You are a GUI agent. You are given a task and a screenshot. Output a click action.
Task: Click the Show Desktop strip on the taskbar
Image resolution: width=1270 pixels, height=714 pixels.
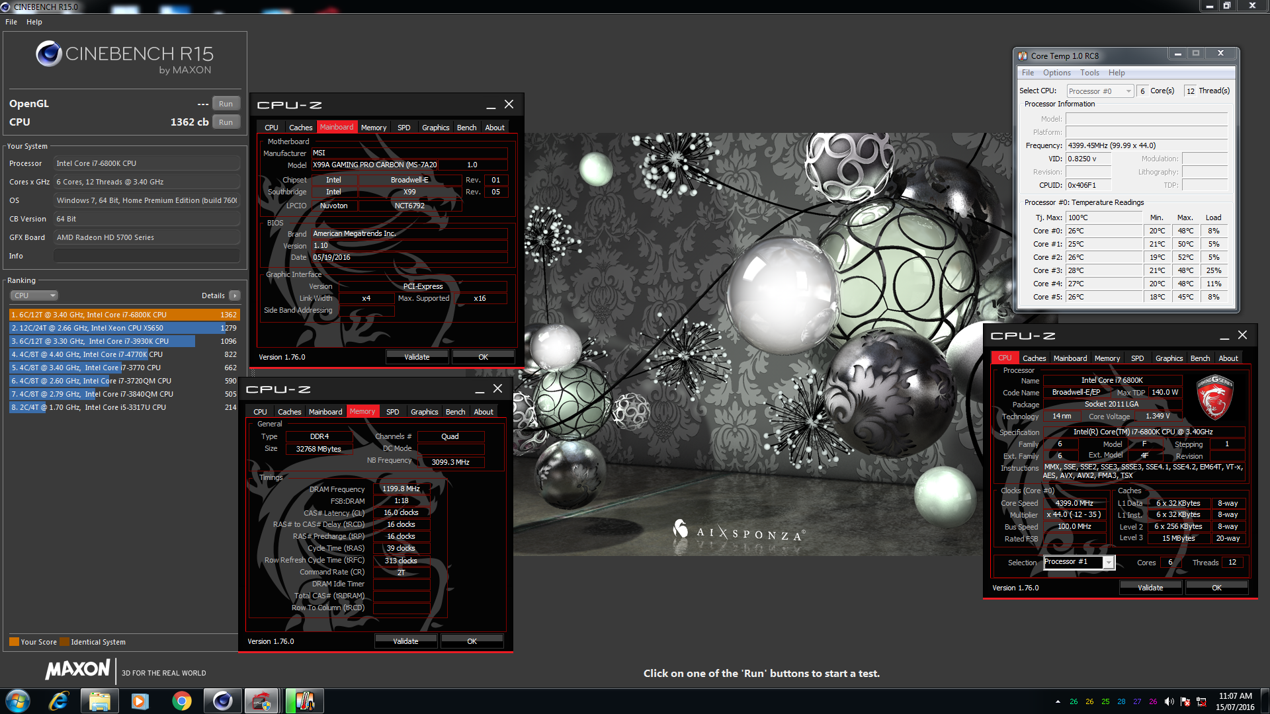pyautogui.click(x=1265, y=701)
